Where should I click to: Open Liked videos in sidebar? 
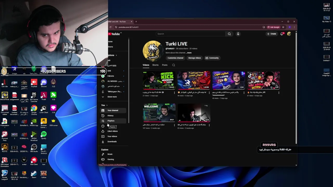point(113,131)
